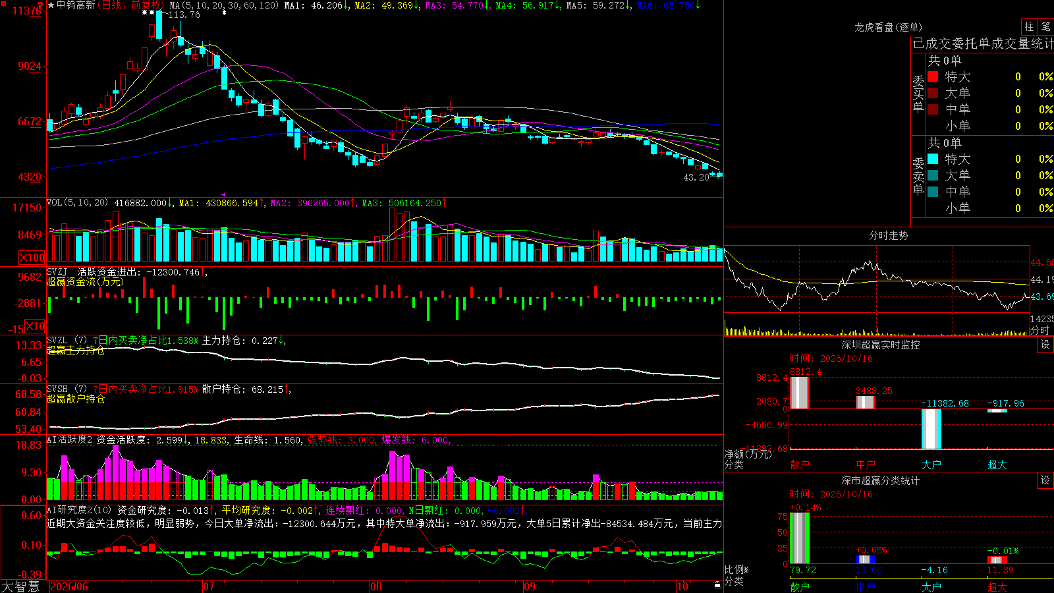Click the MA(5,10,20,30,60,120) indicator parameters
Screen dimensions: 1054x593
point(224,5)
